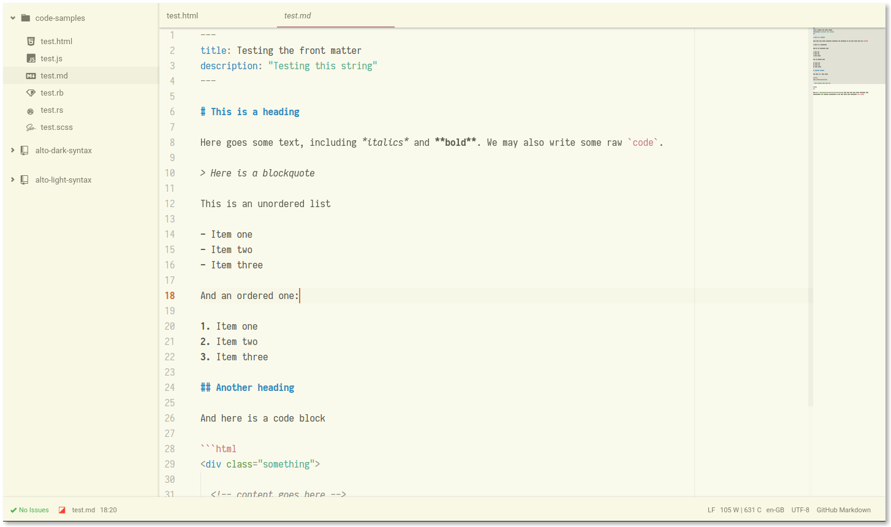This screenshot has width=891, height=527.
Task: Change file encoding via UTF-8
Action: (800, 510)
